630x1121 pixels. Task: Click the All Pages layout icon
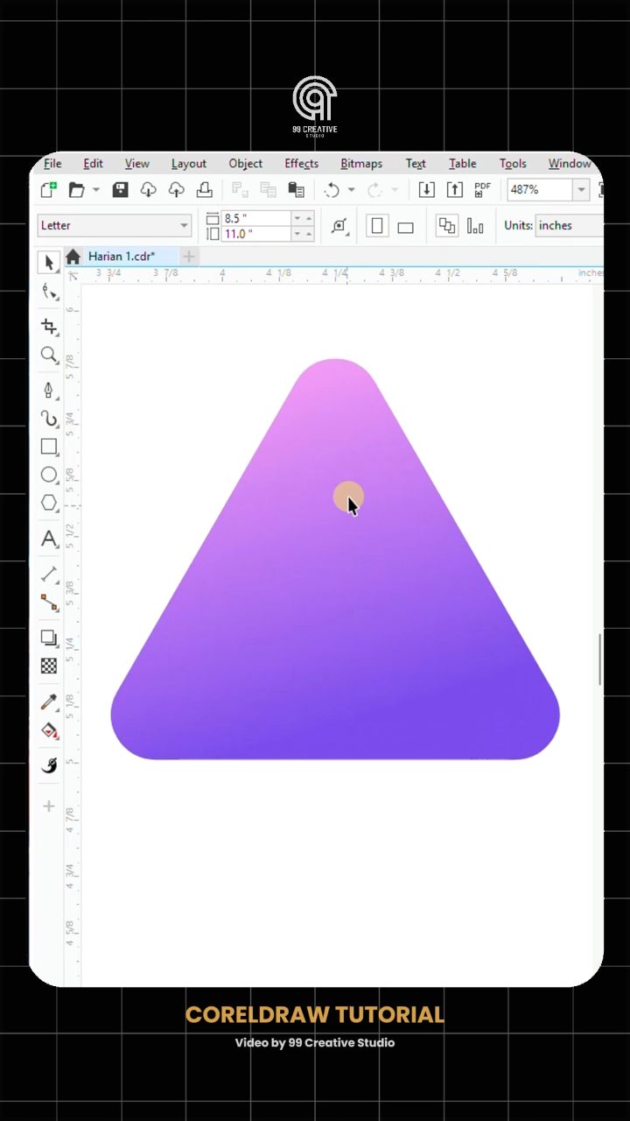pos(447,226)
